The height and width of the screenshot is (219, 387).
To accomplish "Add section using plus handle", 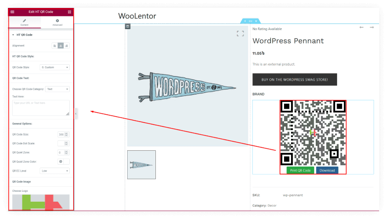I will click(x=245, y=21).
